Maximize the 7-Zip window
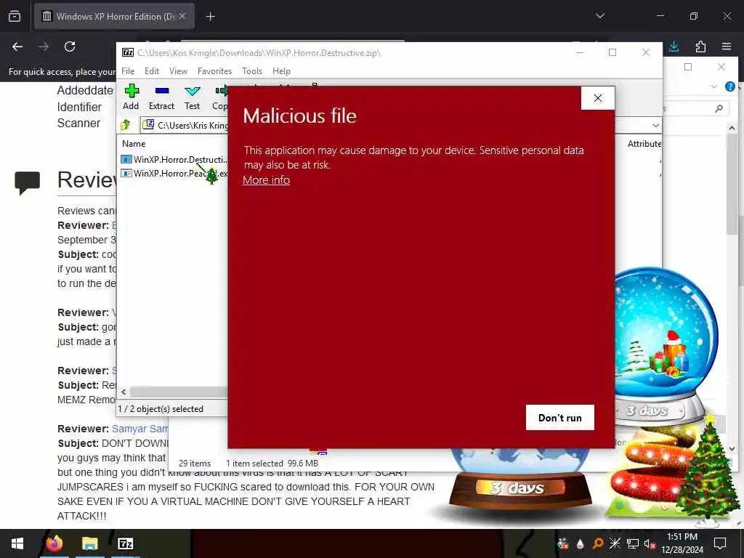Image resolution: width=744 pixels, height=558 pixels. pos(612,52)
